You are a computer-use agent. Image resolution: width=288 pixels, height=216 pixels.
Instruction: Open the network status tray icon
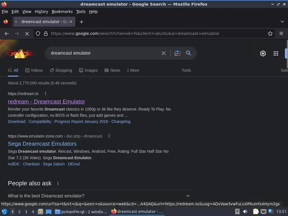(x=263, y=212)
